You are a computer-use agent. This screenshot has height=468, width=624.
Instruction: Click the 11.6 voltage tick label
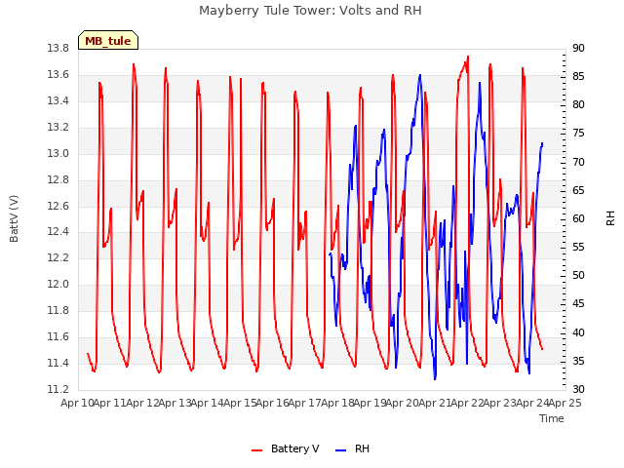(58, 337)
